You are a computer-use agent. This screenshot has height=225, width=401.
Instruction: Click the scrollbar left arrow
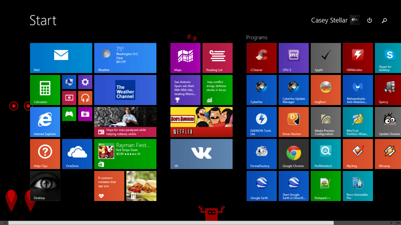[5, 223]
